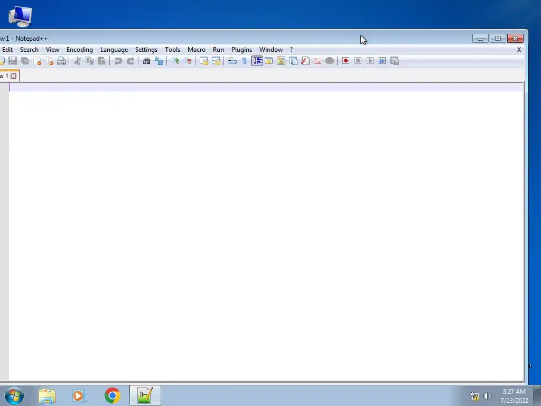Open the Windows Start menu
Image resolution: width=541 pixels, height=406 pixels.
pos(14,395)
